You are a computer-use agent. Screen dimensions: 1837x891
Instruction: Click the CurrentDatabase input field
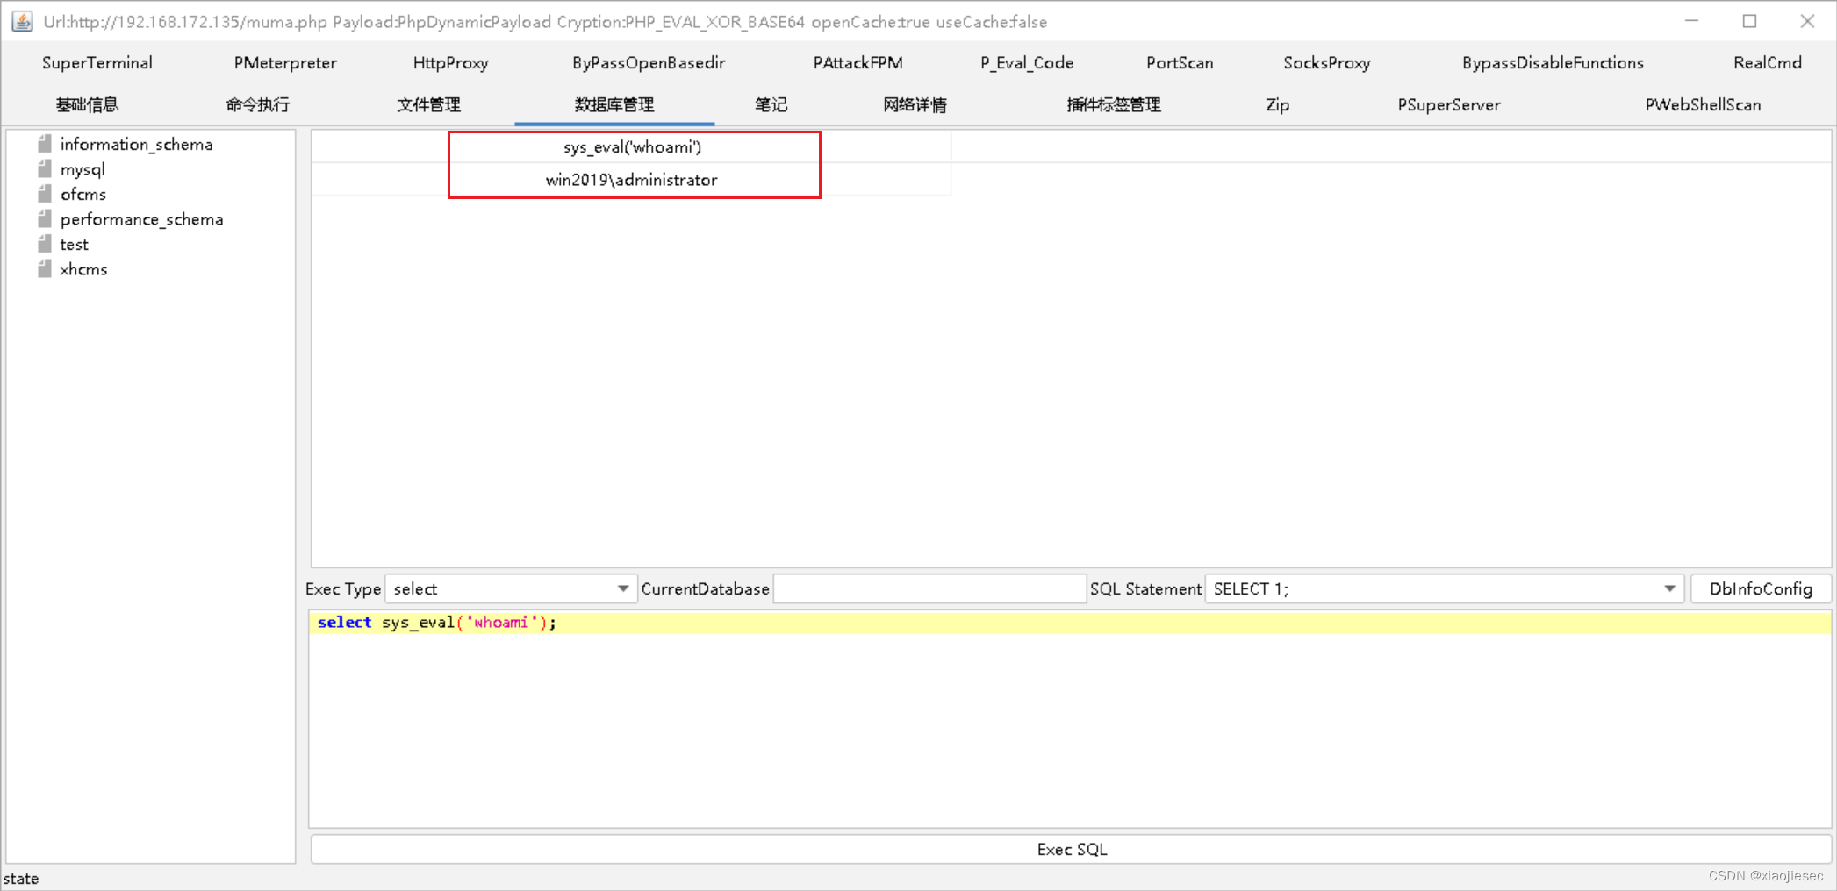[x=928, y=588]
